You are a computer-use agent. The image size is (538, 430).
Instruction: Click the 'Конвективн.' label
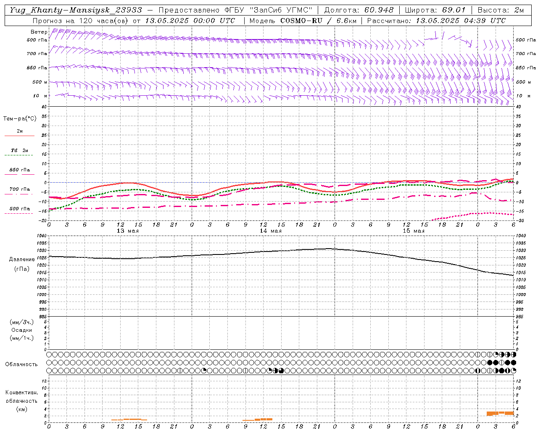[x=21, y=393]
